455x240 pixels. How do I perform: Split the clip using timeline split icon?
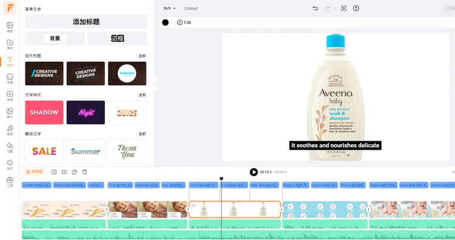pos(64,172)
